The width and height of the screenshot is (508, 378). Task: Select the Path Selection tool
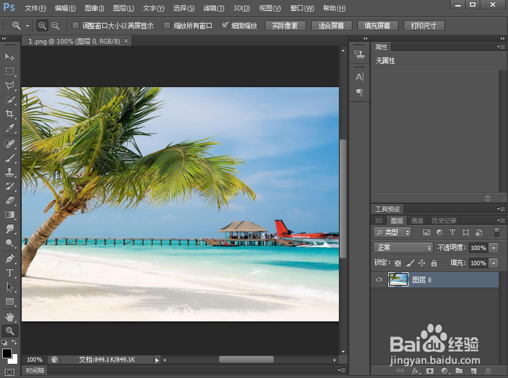tap(10, 287)
